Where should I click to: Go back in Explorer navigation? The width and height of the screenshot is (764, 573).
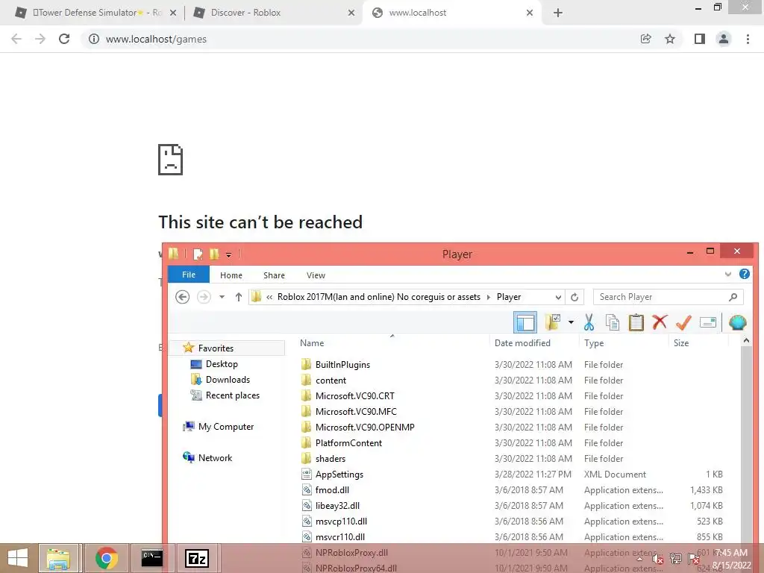pos(182,297)
